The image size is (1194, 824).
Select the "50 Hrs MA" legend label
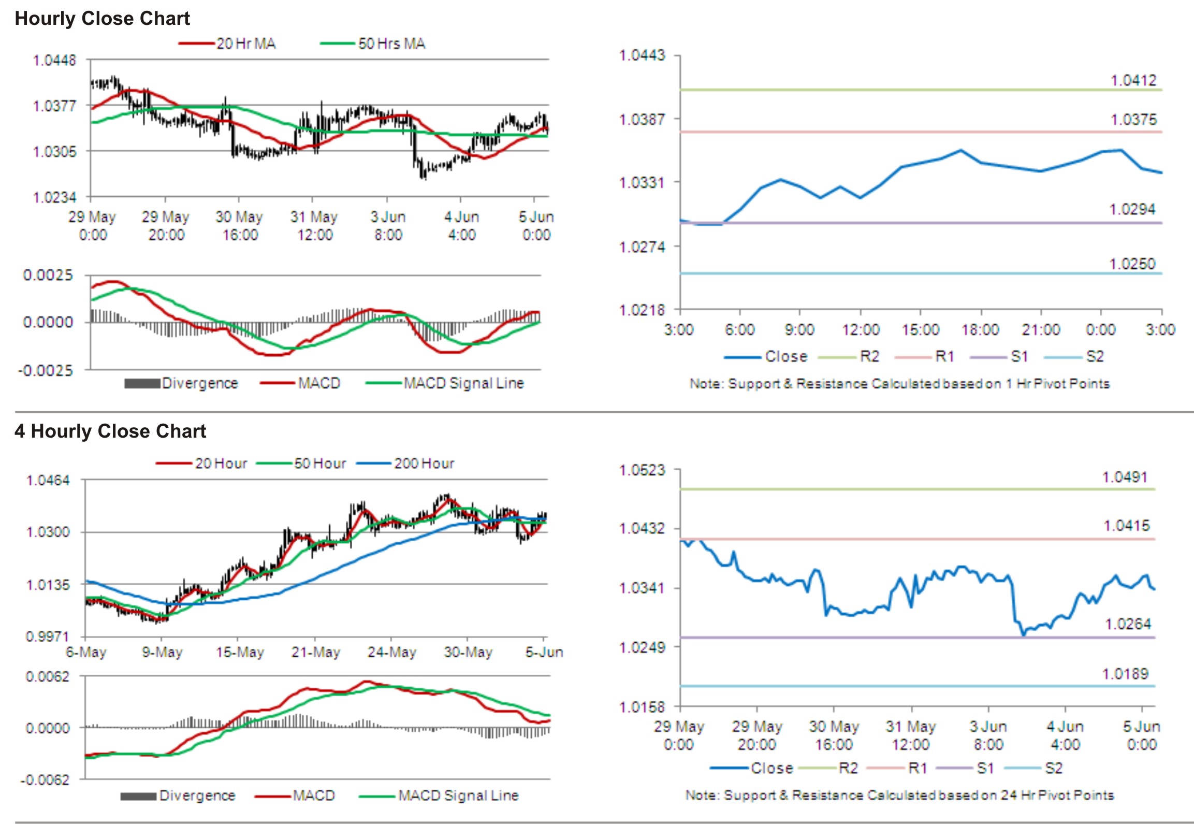click(391, 44)
